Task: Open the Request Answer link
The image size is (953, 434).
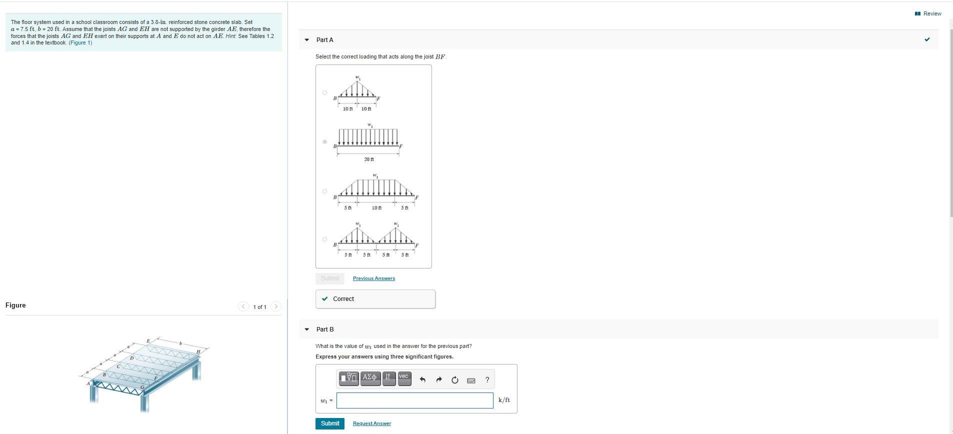Action: tap(372, 423)
